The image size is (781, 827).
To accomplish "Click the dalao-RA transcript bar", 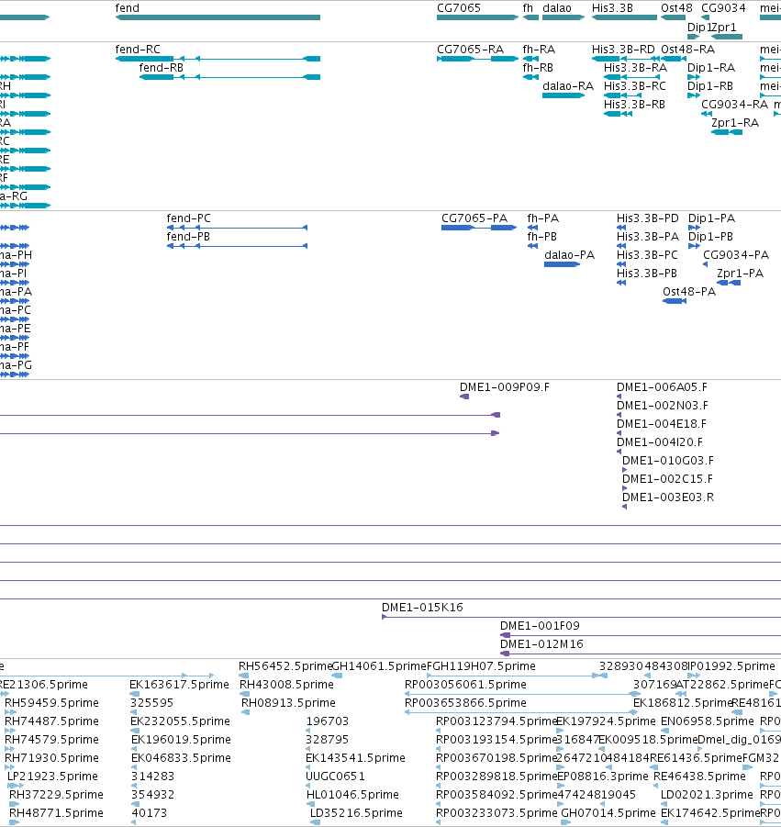I will (x=563, y=95).
